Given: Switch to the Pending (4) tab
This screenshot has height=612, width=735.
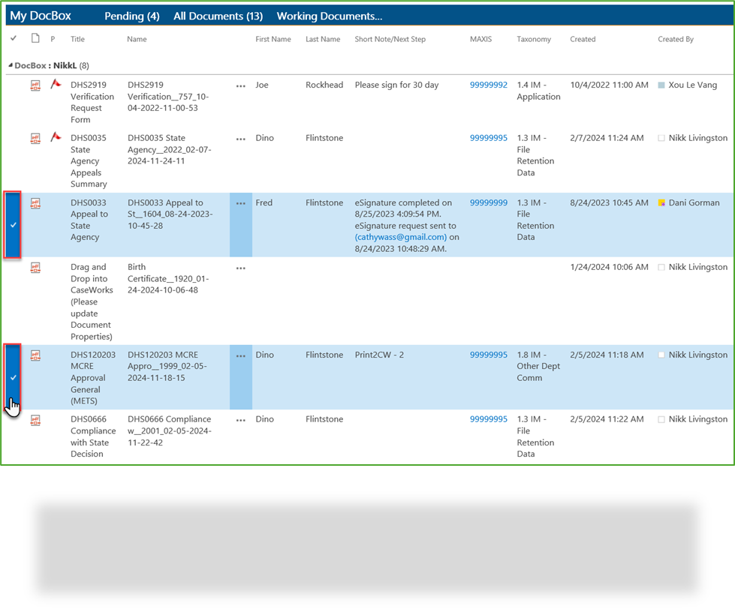Looking at the screenshot, I should tap(131, 16).
